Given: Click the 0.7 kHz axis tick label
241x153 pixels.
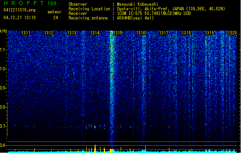Looking at the screenshot, I should click(3, 126).
